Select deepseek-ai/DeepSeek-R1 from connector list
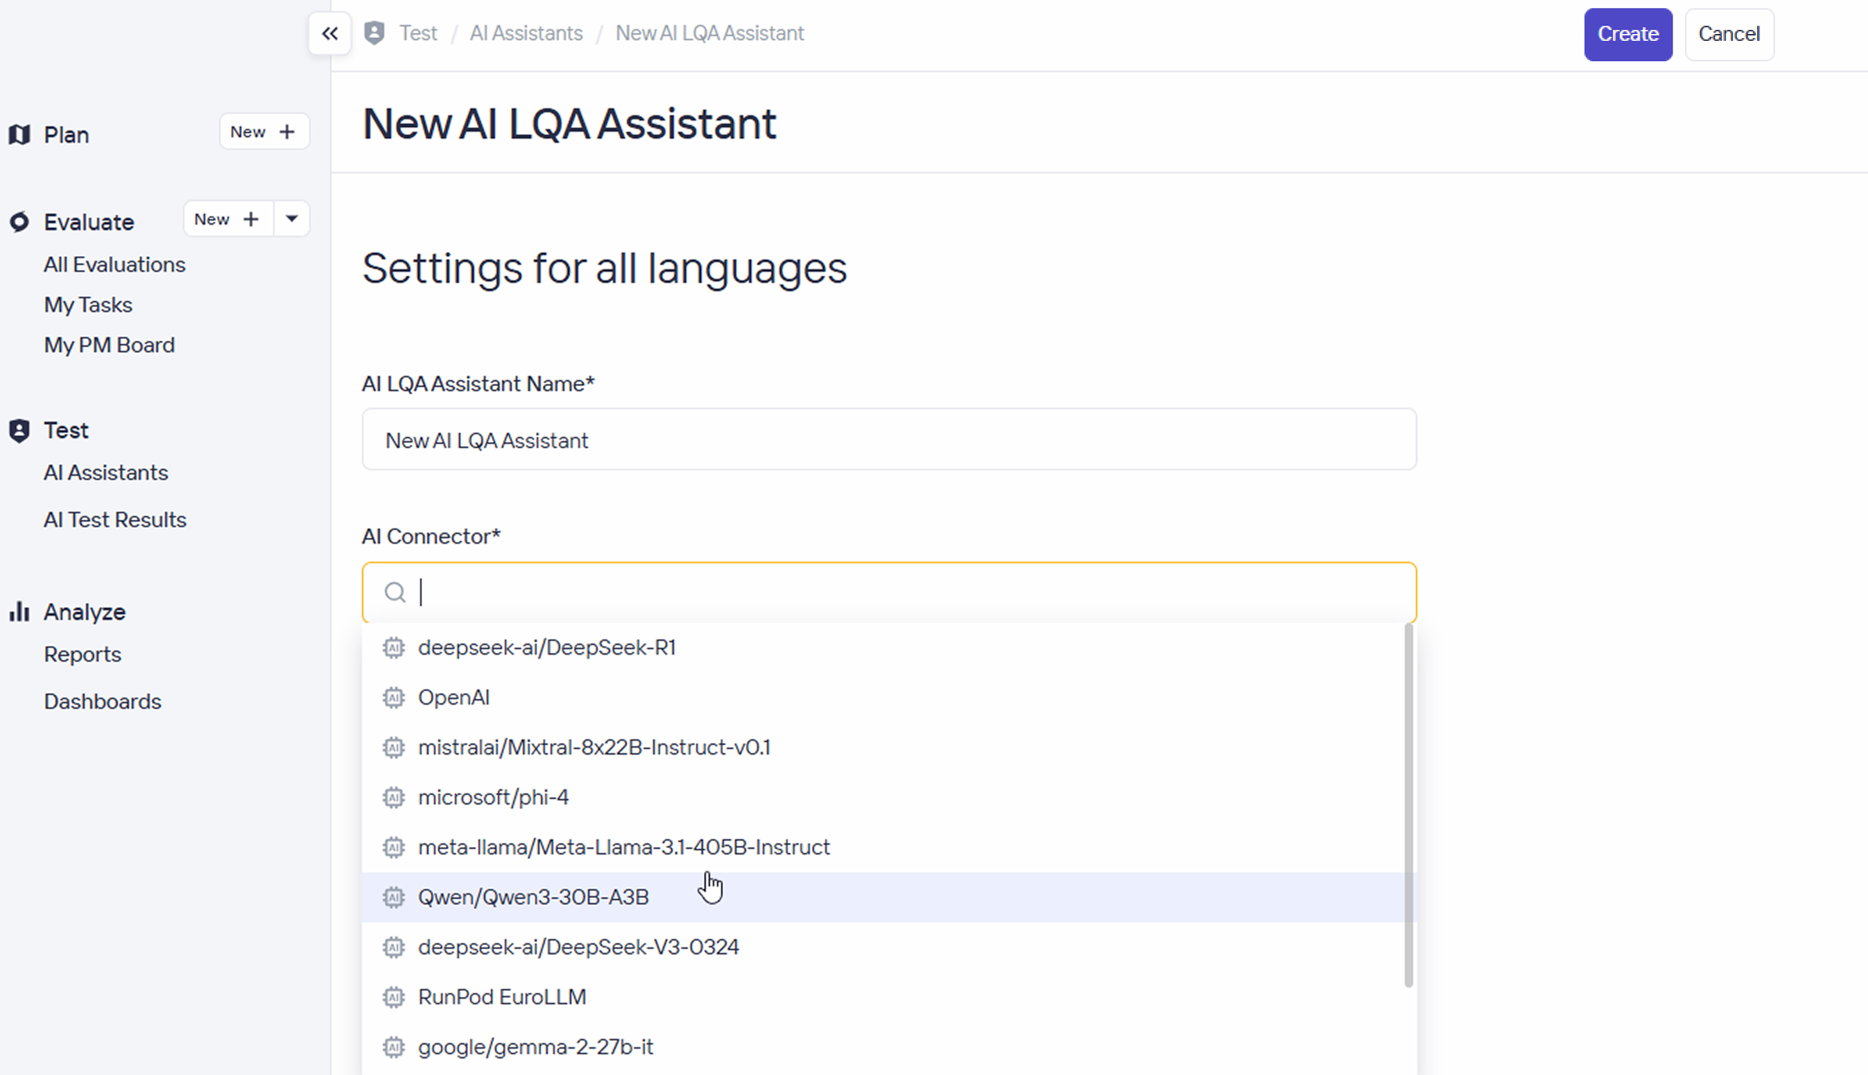The width and height of the screenshot is (1868, 1075). [546, 648]
